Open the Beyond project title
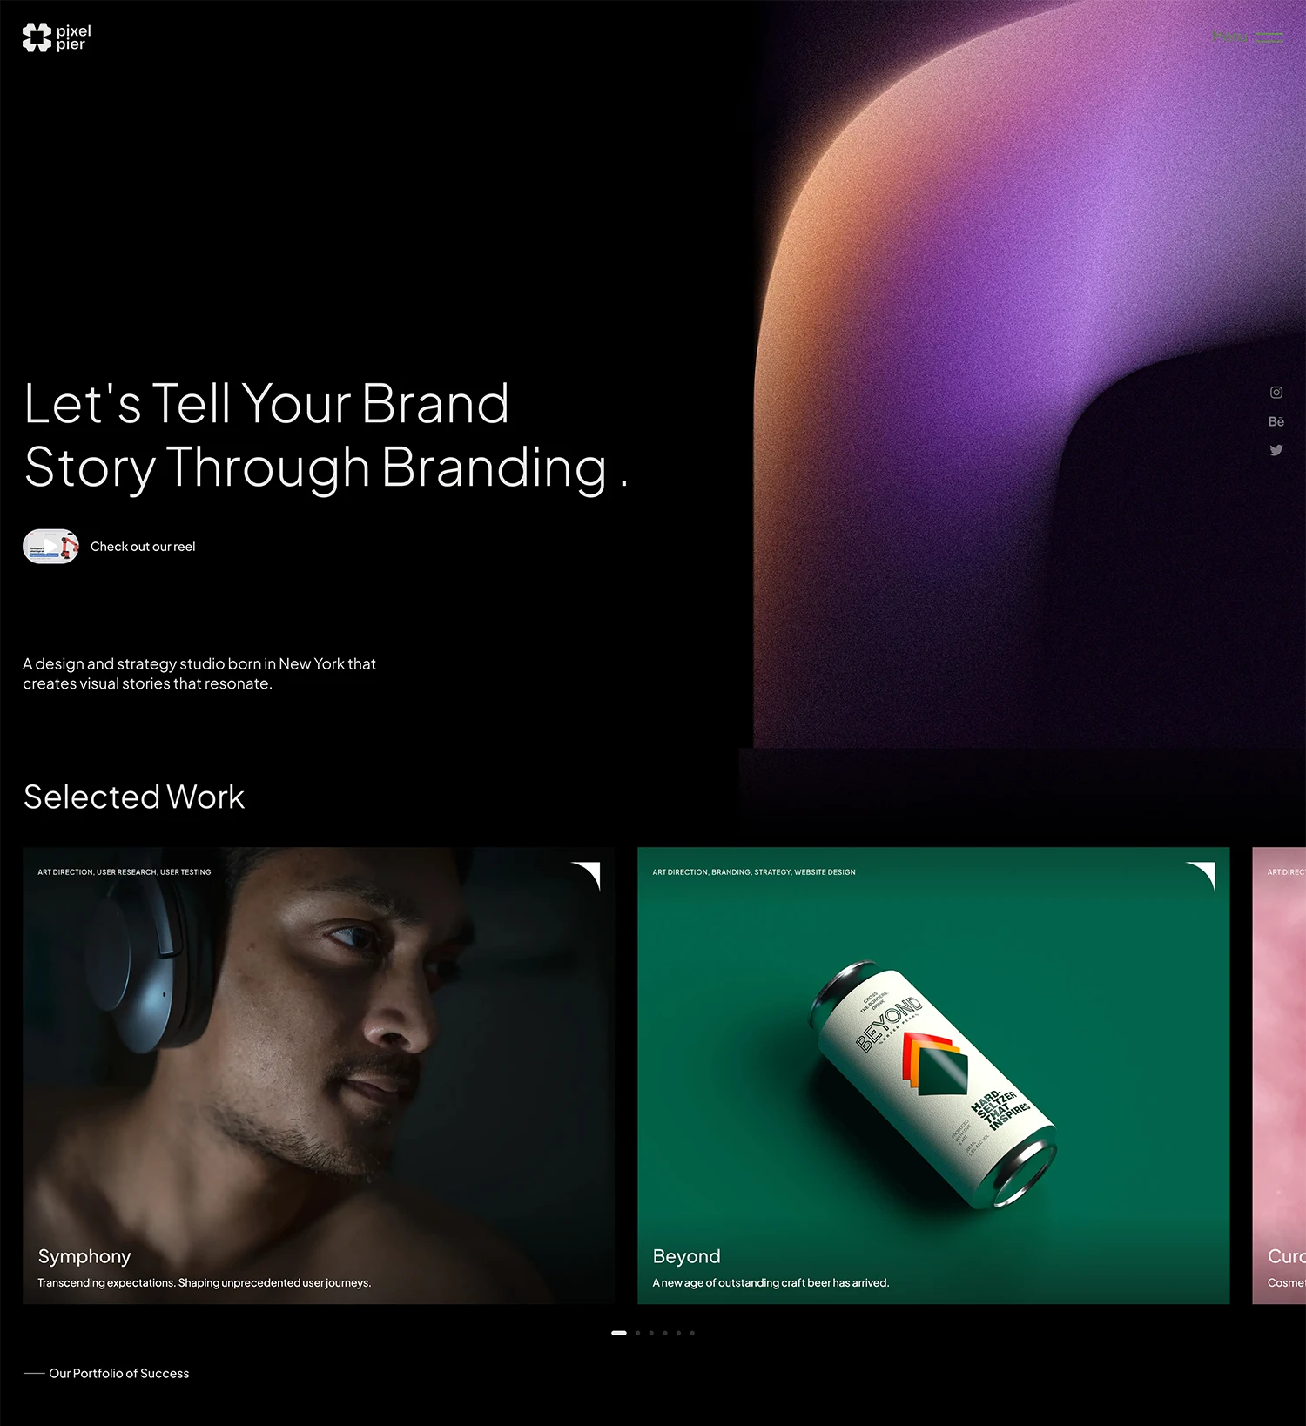This screenshot has width=1306, height=1426. point(687,1256)
